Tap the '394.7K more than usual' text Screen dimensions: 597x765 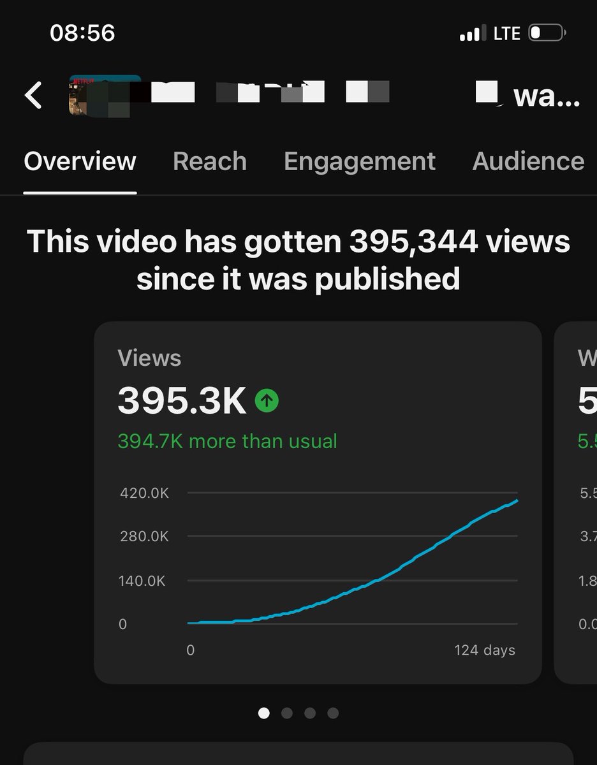coord(227,441)
